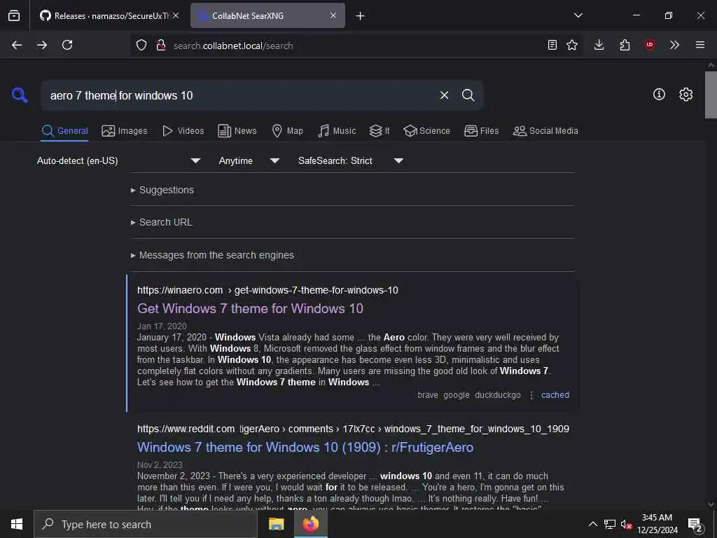Toggle Reader View icon
This screenshot has height=538, width=717.
pyautogui.click(x=552, y=45)
